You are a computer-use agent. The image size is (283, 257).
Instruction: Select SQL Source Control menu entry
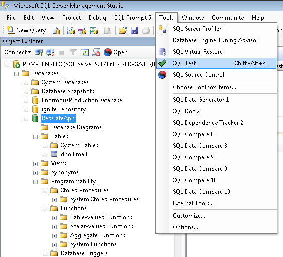[x=216, y=75]
